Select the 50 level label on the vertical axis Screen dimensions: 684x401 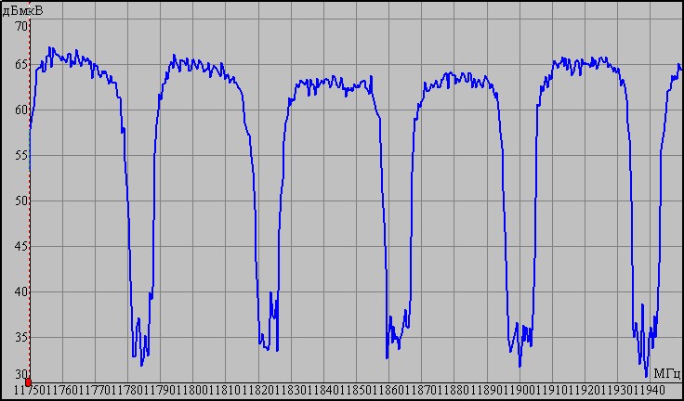20,201
